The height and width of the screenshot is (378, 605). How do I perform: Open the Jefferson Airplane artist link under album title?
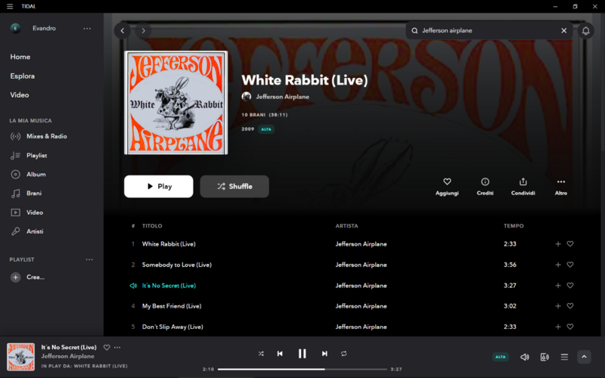pyautogui.click(x=282, y=97)
